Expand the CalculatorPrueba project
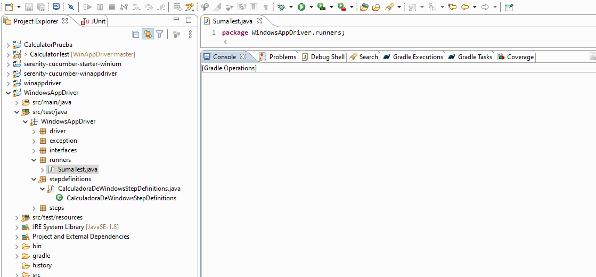This screenshot has width=596, height=277. coord(8,45)
